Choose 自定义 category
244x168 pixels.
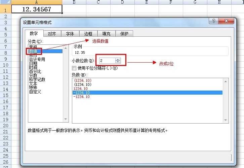point(35,92)
